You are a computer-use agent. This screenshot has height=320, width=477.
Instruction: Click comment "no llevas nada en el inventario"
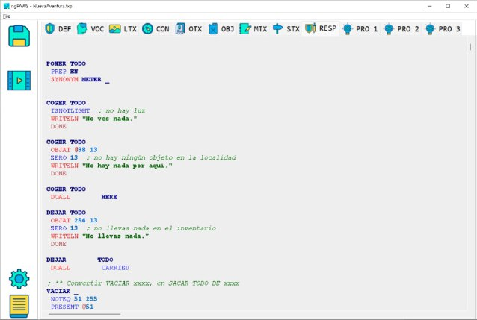pos(151,228)
